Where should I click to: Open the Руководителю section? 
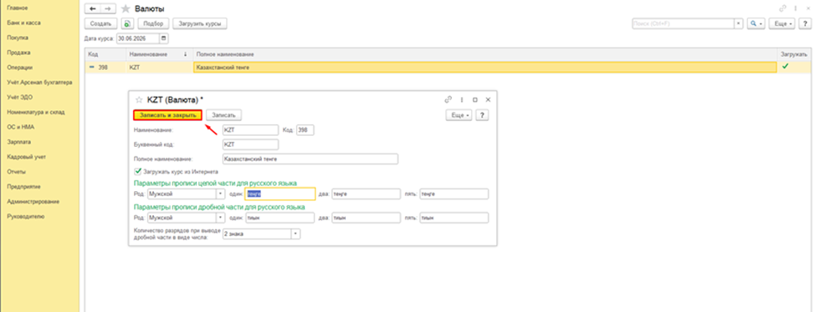click(x=25, y=216)
